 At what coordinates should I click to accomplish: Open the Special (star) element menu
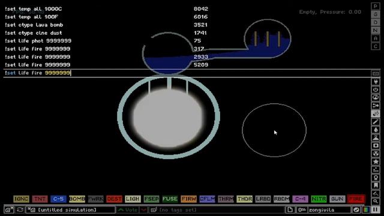point(376,161)
